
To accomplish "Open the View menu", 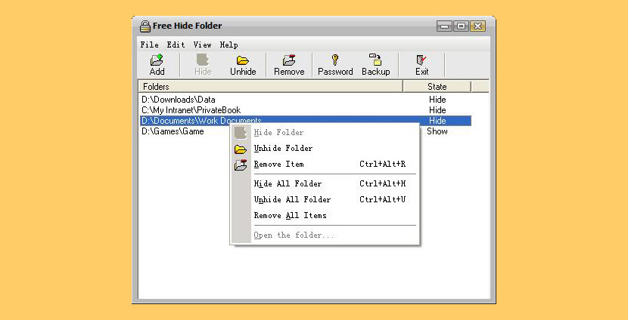I will [x=202, y=45].
